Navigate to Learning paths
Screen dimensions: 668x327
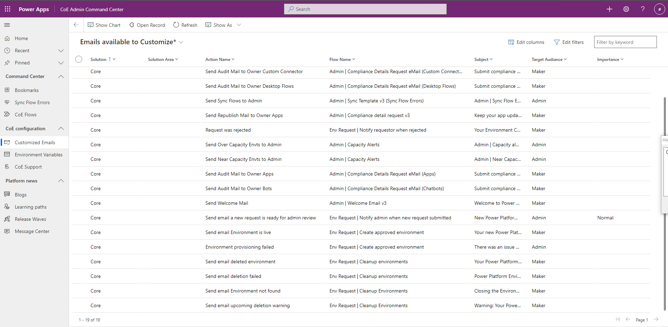[30, 207]
